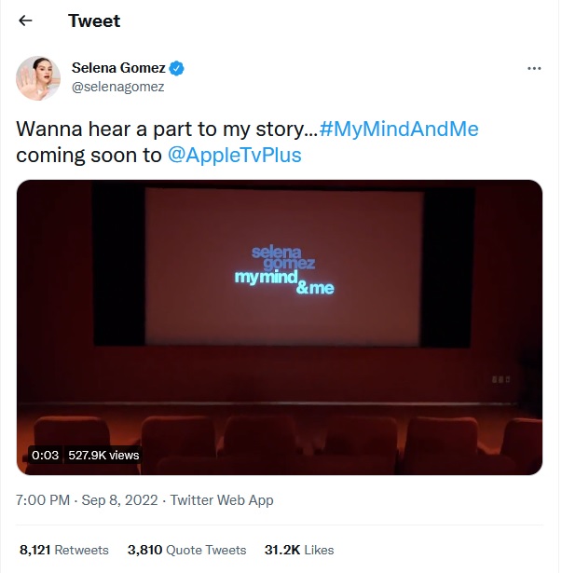
Task: View the 8,121 Retweets list
Action: [x=63, y=550]
